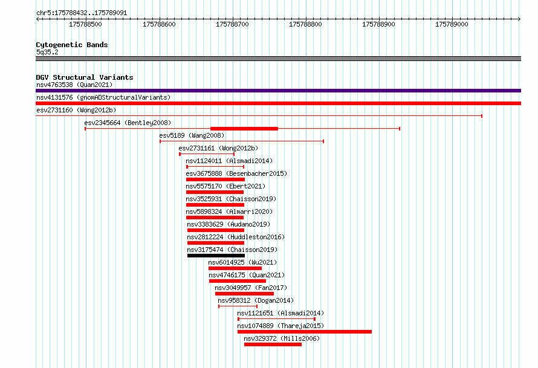Image resolution: width=538 pixels, height=368 pixels.
Task: Click ruler position 175788800
Action: click(305, 24)
